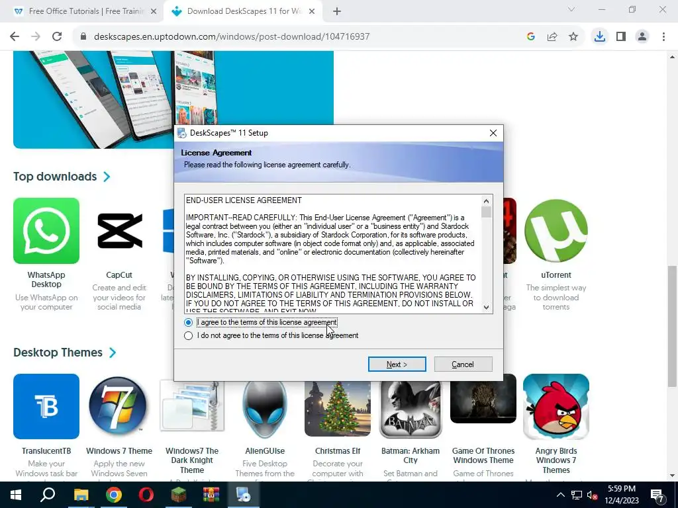Share this page via share icon

[x=552, y=37]
